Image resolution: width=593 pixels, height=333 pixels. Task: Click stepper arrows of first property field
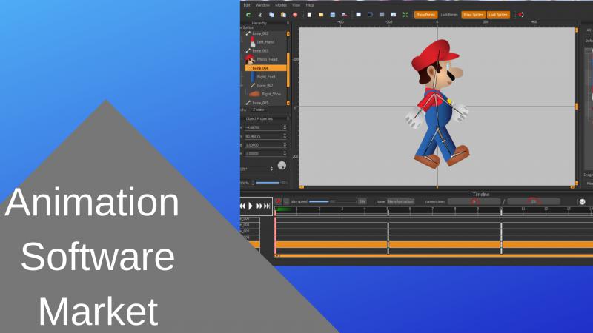[285, 127]
